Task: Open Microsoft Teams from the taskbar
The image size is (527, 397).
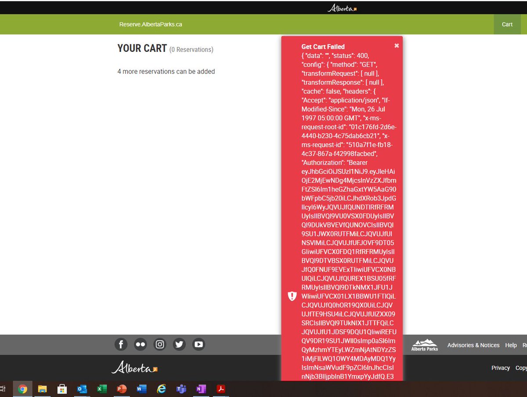Action: 181,389
